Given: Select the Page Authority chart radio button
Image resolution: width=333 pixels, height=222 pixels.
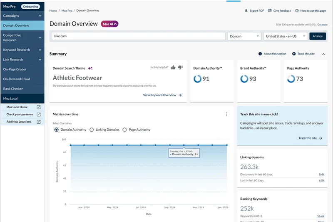Looking at the screenshot, I should tap(124, 130).
